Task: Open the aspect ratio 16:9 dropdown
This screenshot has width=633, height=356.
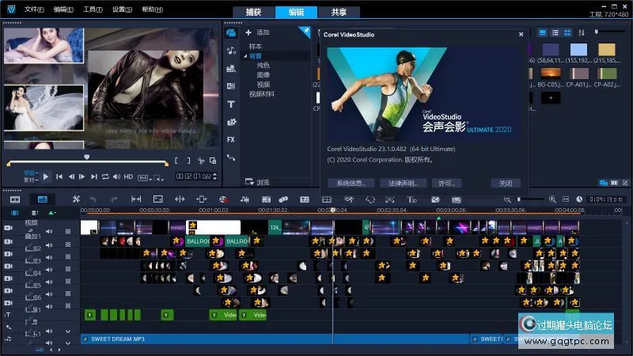Action: 143,177
